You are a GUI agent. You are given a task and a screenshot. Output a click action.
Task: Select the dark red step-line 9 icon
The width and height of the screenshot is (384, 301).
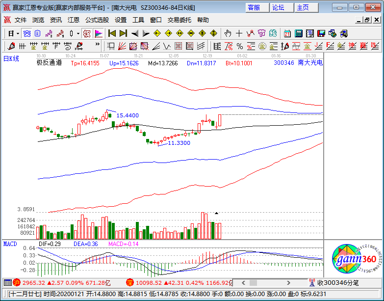tap(60, 33)
